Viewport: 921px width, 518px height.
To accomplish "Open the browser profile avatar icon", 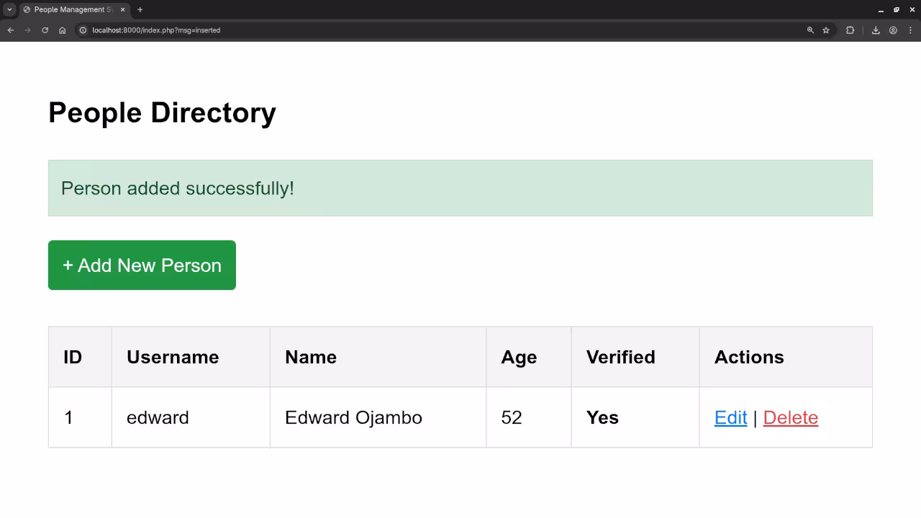I will tap(893, 30).
